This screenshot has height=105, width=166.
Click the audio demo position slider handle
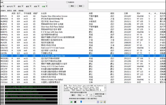[x=81, y=102]
